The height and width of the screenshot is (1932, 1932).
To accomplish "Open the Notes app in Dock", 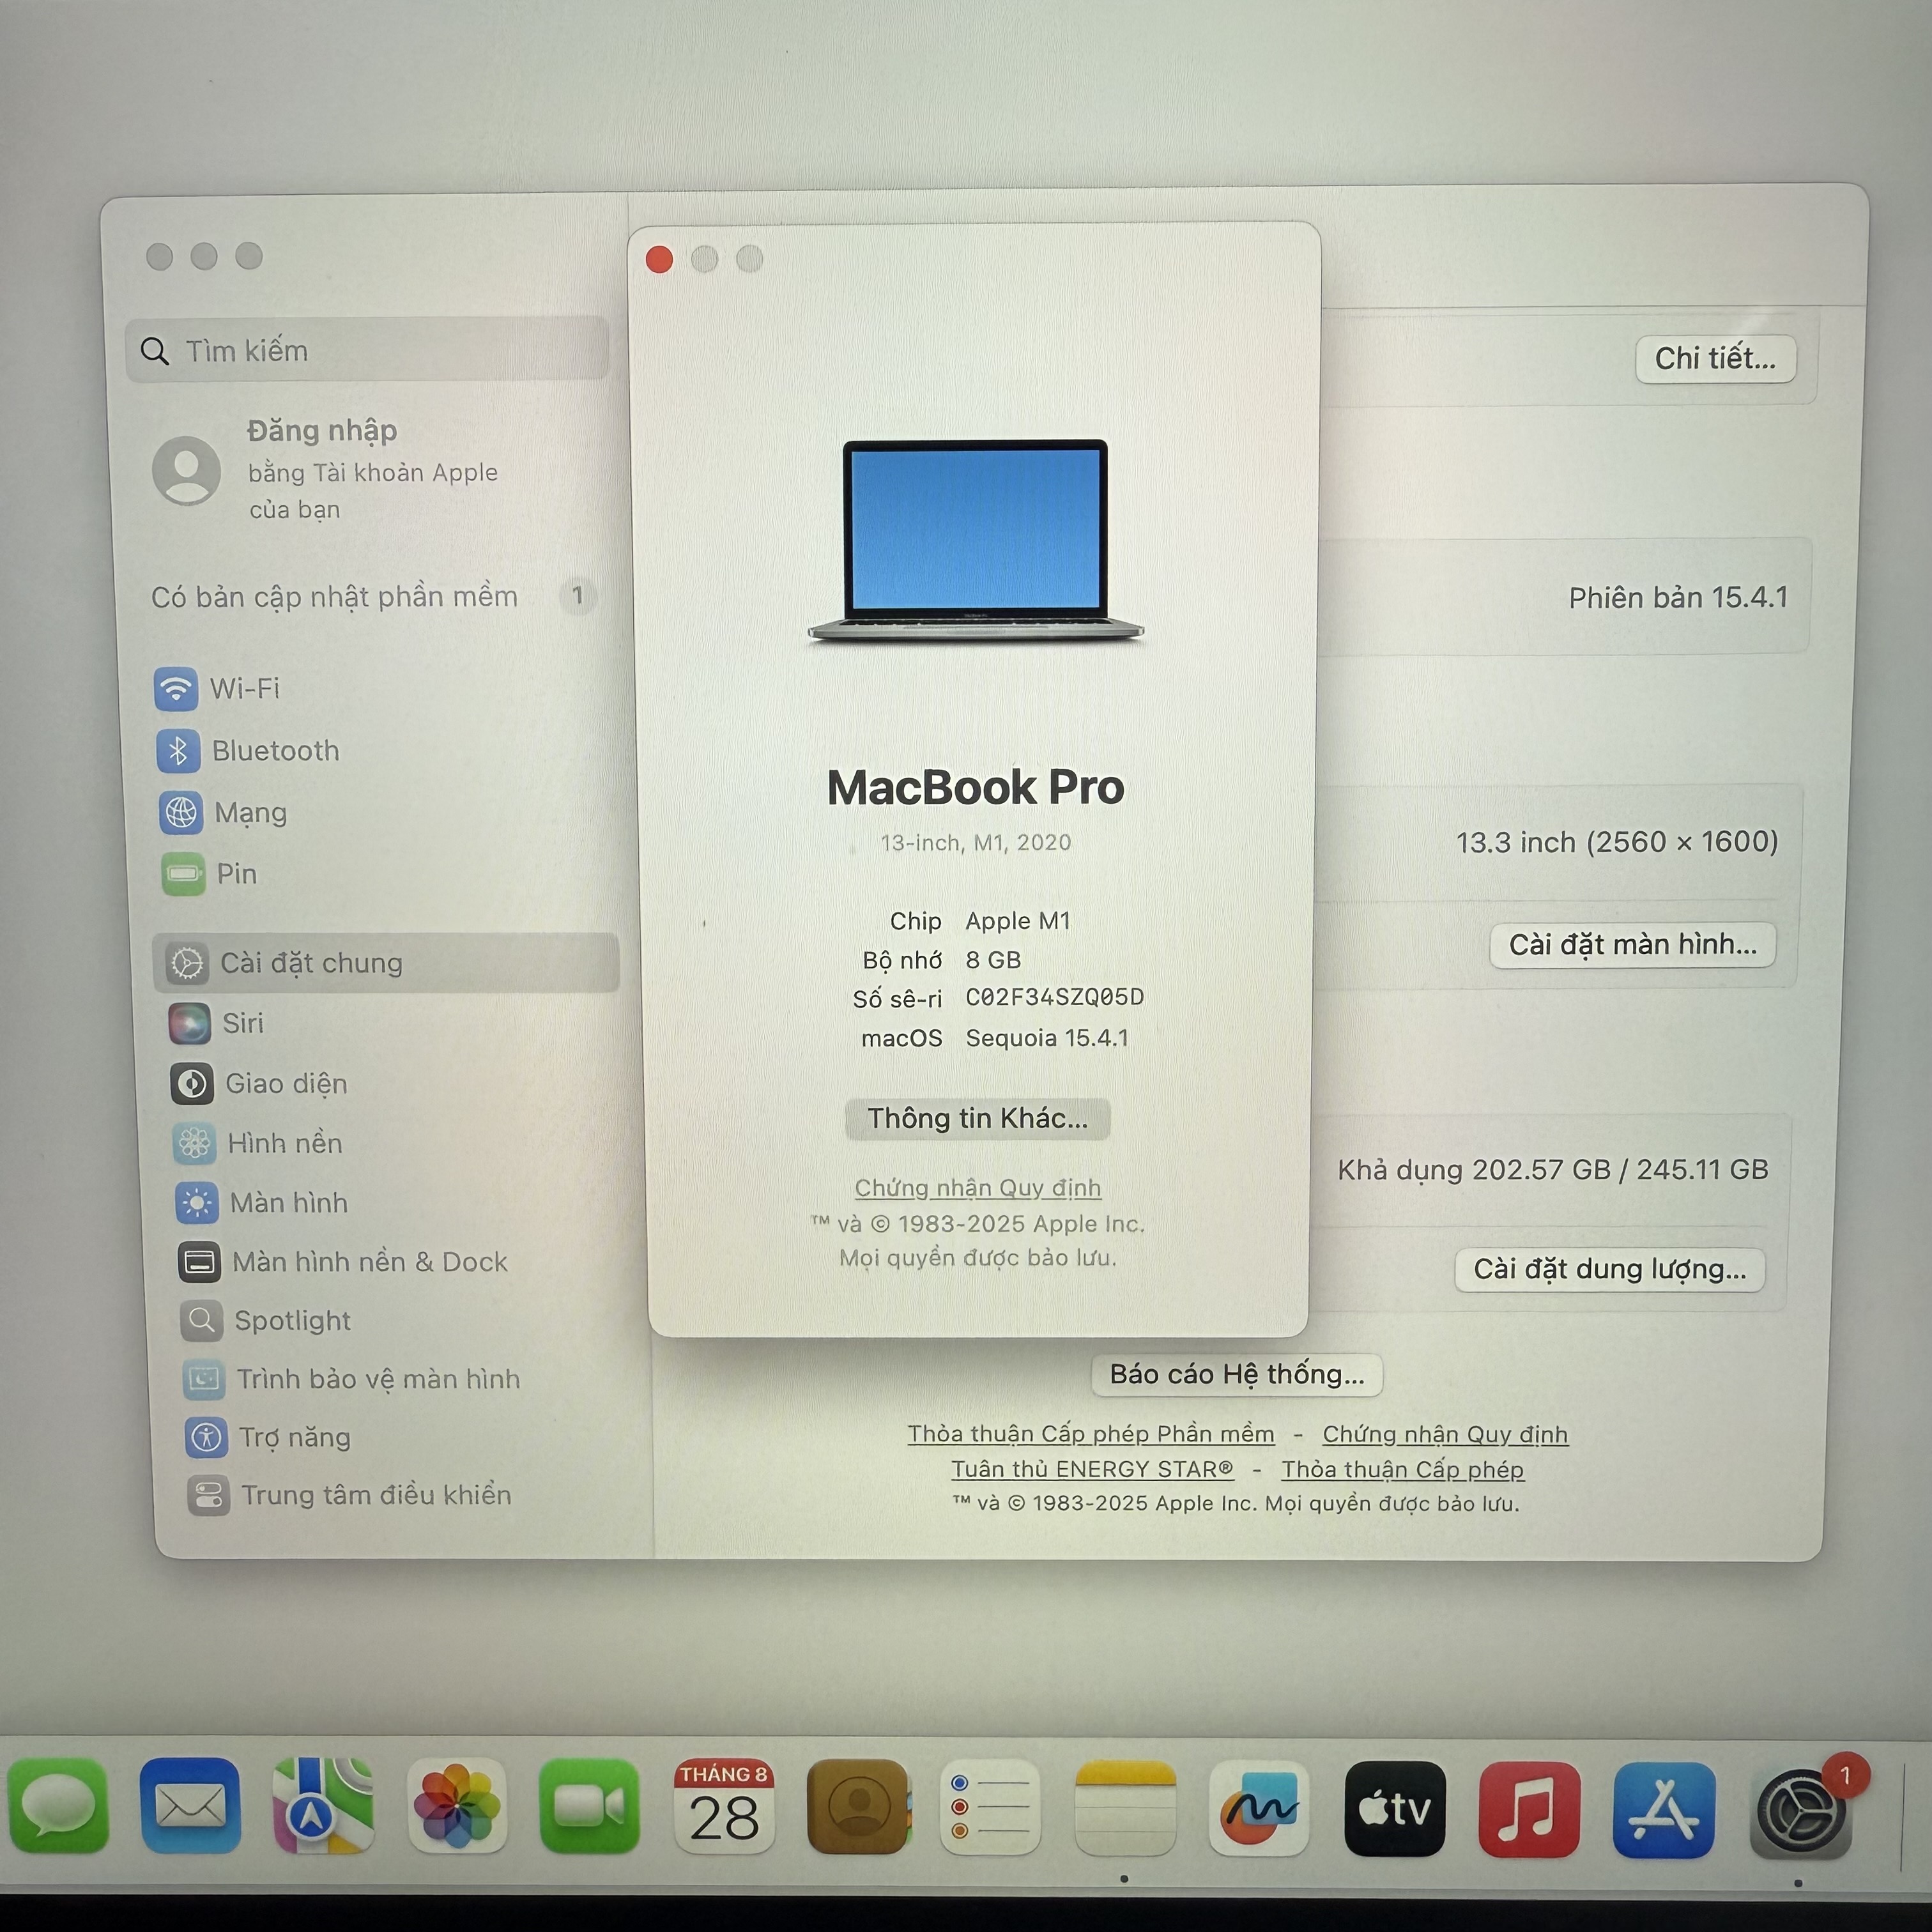I will click(1125, 1807).
